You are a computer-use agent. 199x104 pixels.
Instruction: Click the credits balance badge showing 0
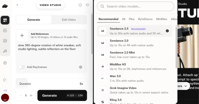tap(5, 90)
